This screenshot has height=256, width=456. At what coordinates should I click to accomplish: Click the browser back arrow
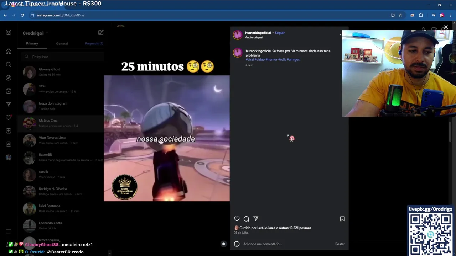(x=5, y=15)
